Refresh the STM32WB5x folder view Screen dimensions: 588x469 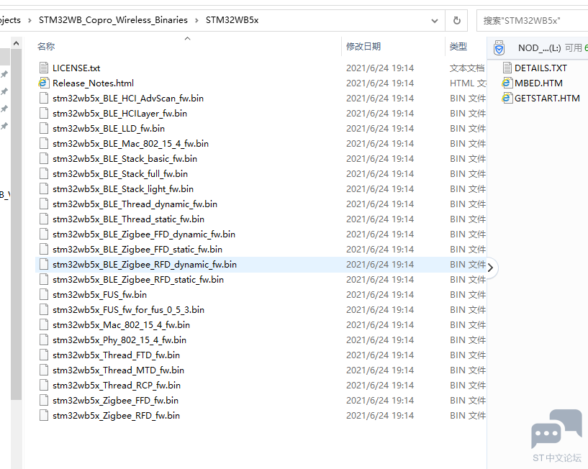[x=456, y=20]
